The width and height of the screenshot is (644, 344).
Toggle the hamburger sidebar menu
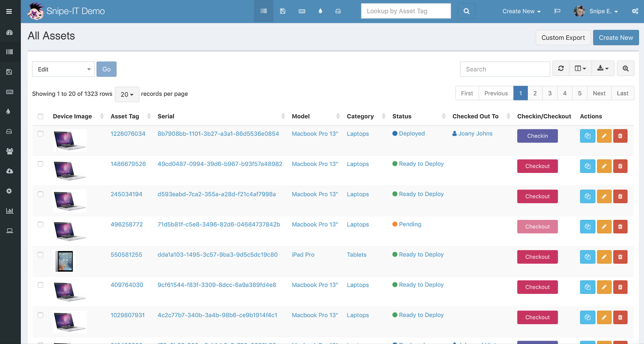pos(9,11)
